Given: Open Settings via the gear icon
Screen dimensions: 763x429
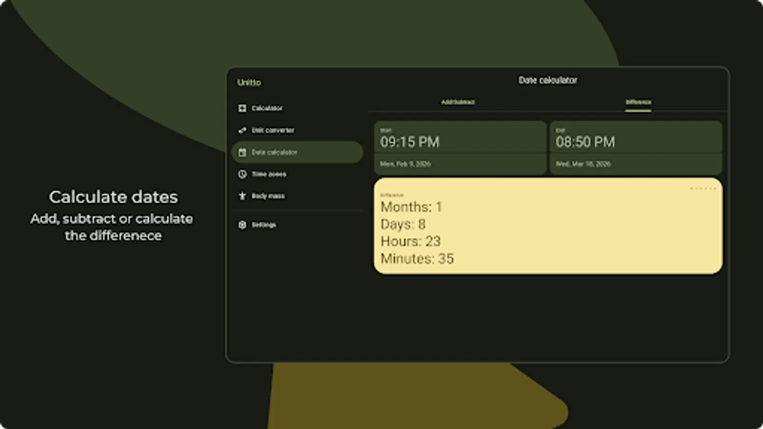Looking at the screenshot, I should point(242,225).
